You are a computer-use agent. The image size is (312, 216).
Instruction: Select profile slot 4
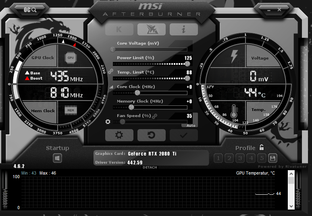(x=251, y=158)
